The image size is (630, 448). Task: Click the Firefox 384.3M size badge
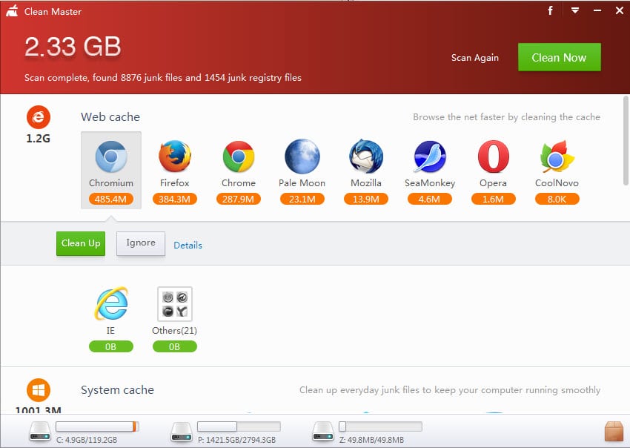click(x=174, y=199)
